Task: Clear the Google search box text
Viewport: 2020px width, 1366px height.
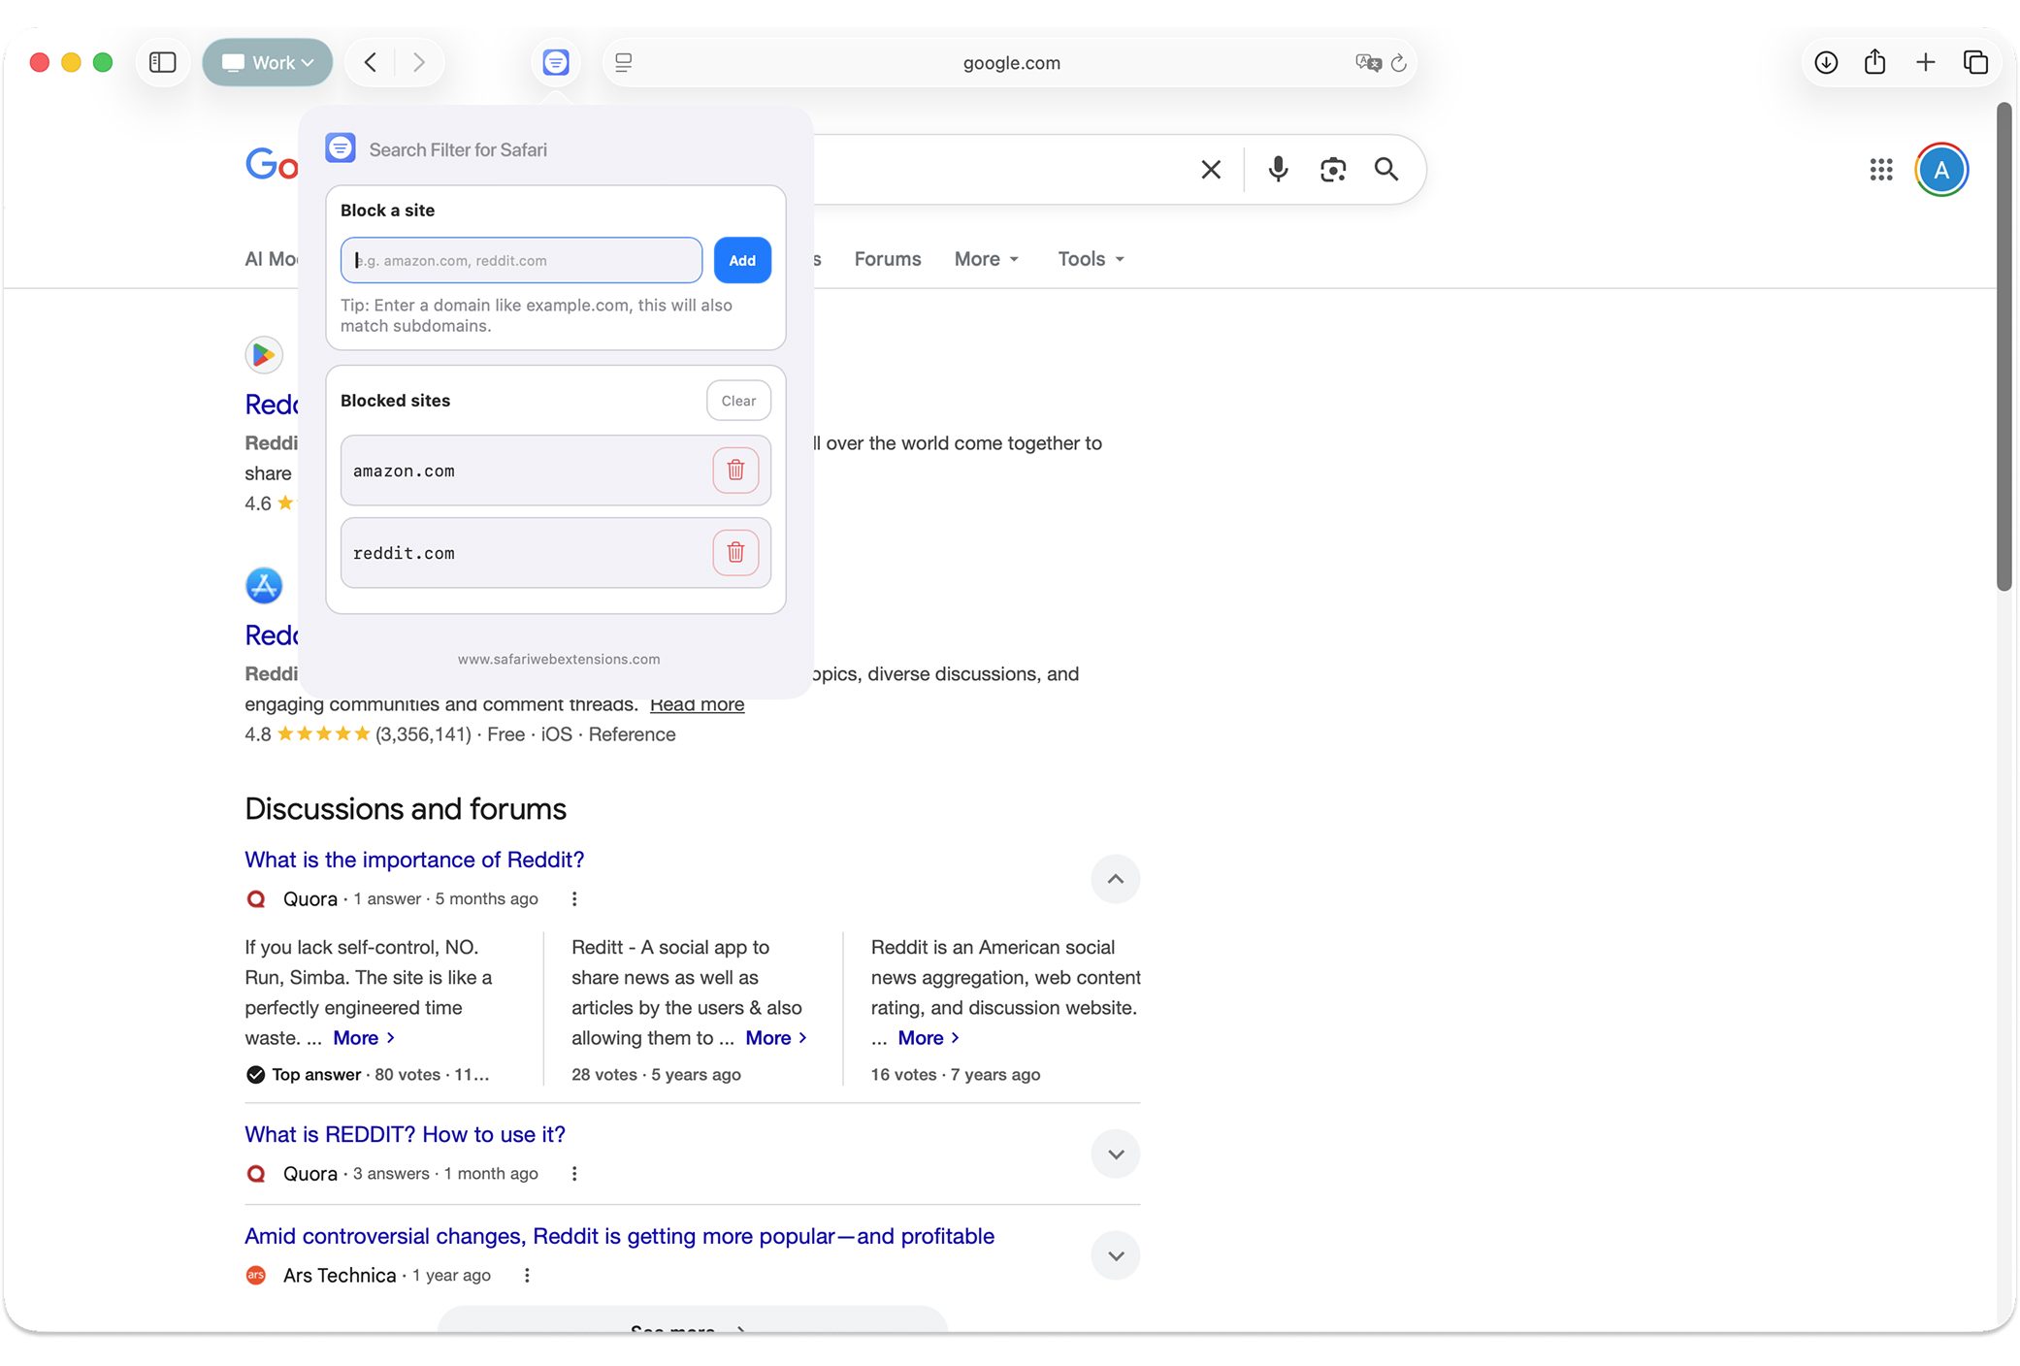Action: (x=1210, y=170)
